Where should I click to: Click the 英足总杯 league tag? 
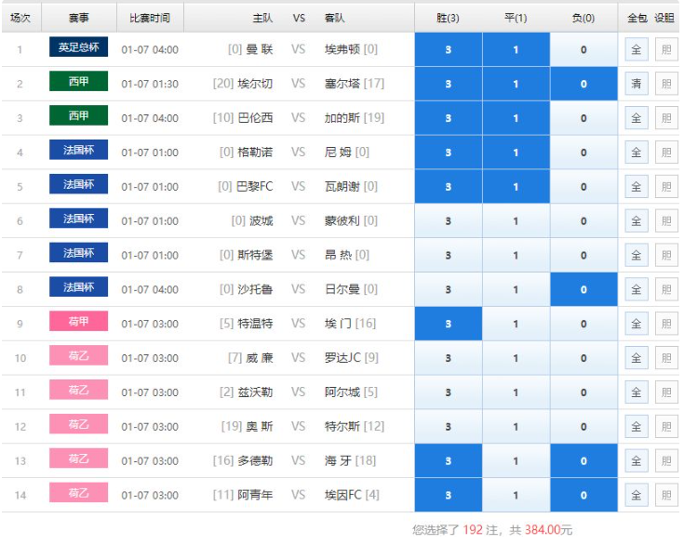(x=78, y=47)
